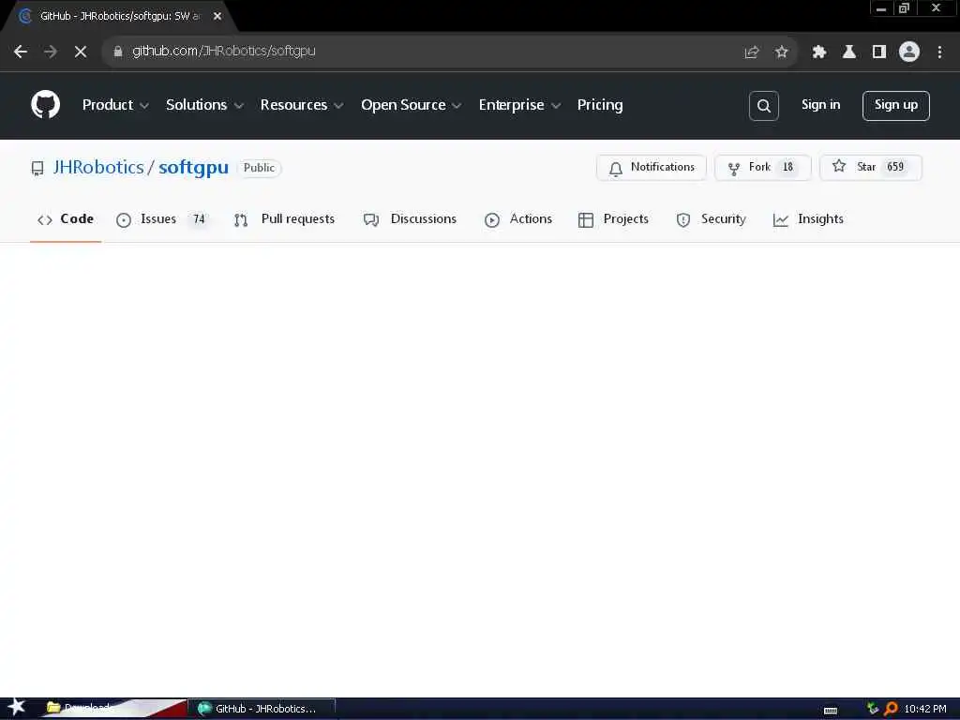This screenshot has width=960, height=720.
Task: Click the orange magnifier tray icon
Action: (891, 709)
